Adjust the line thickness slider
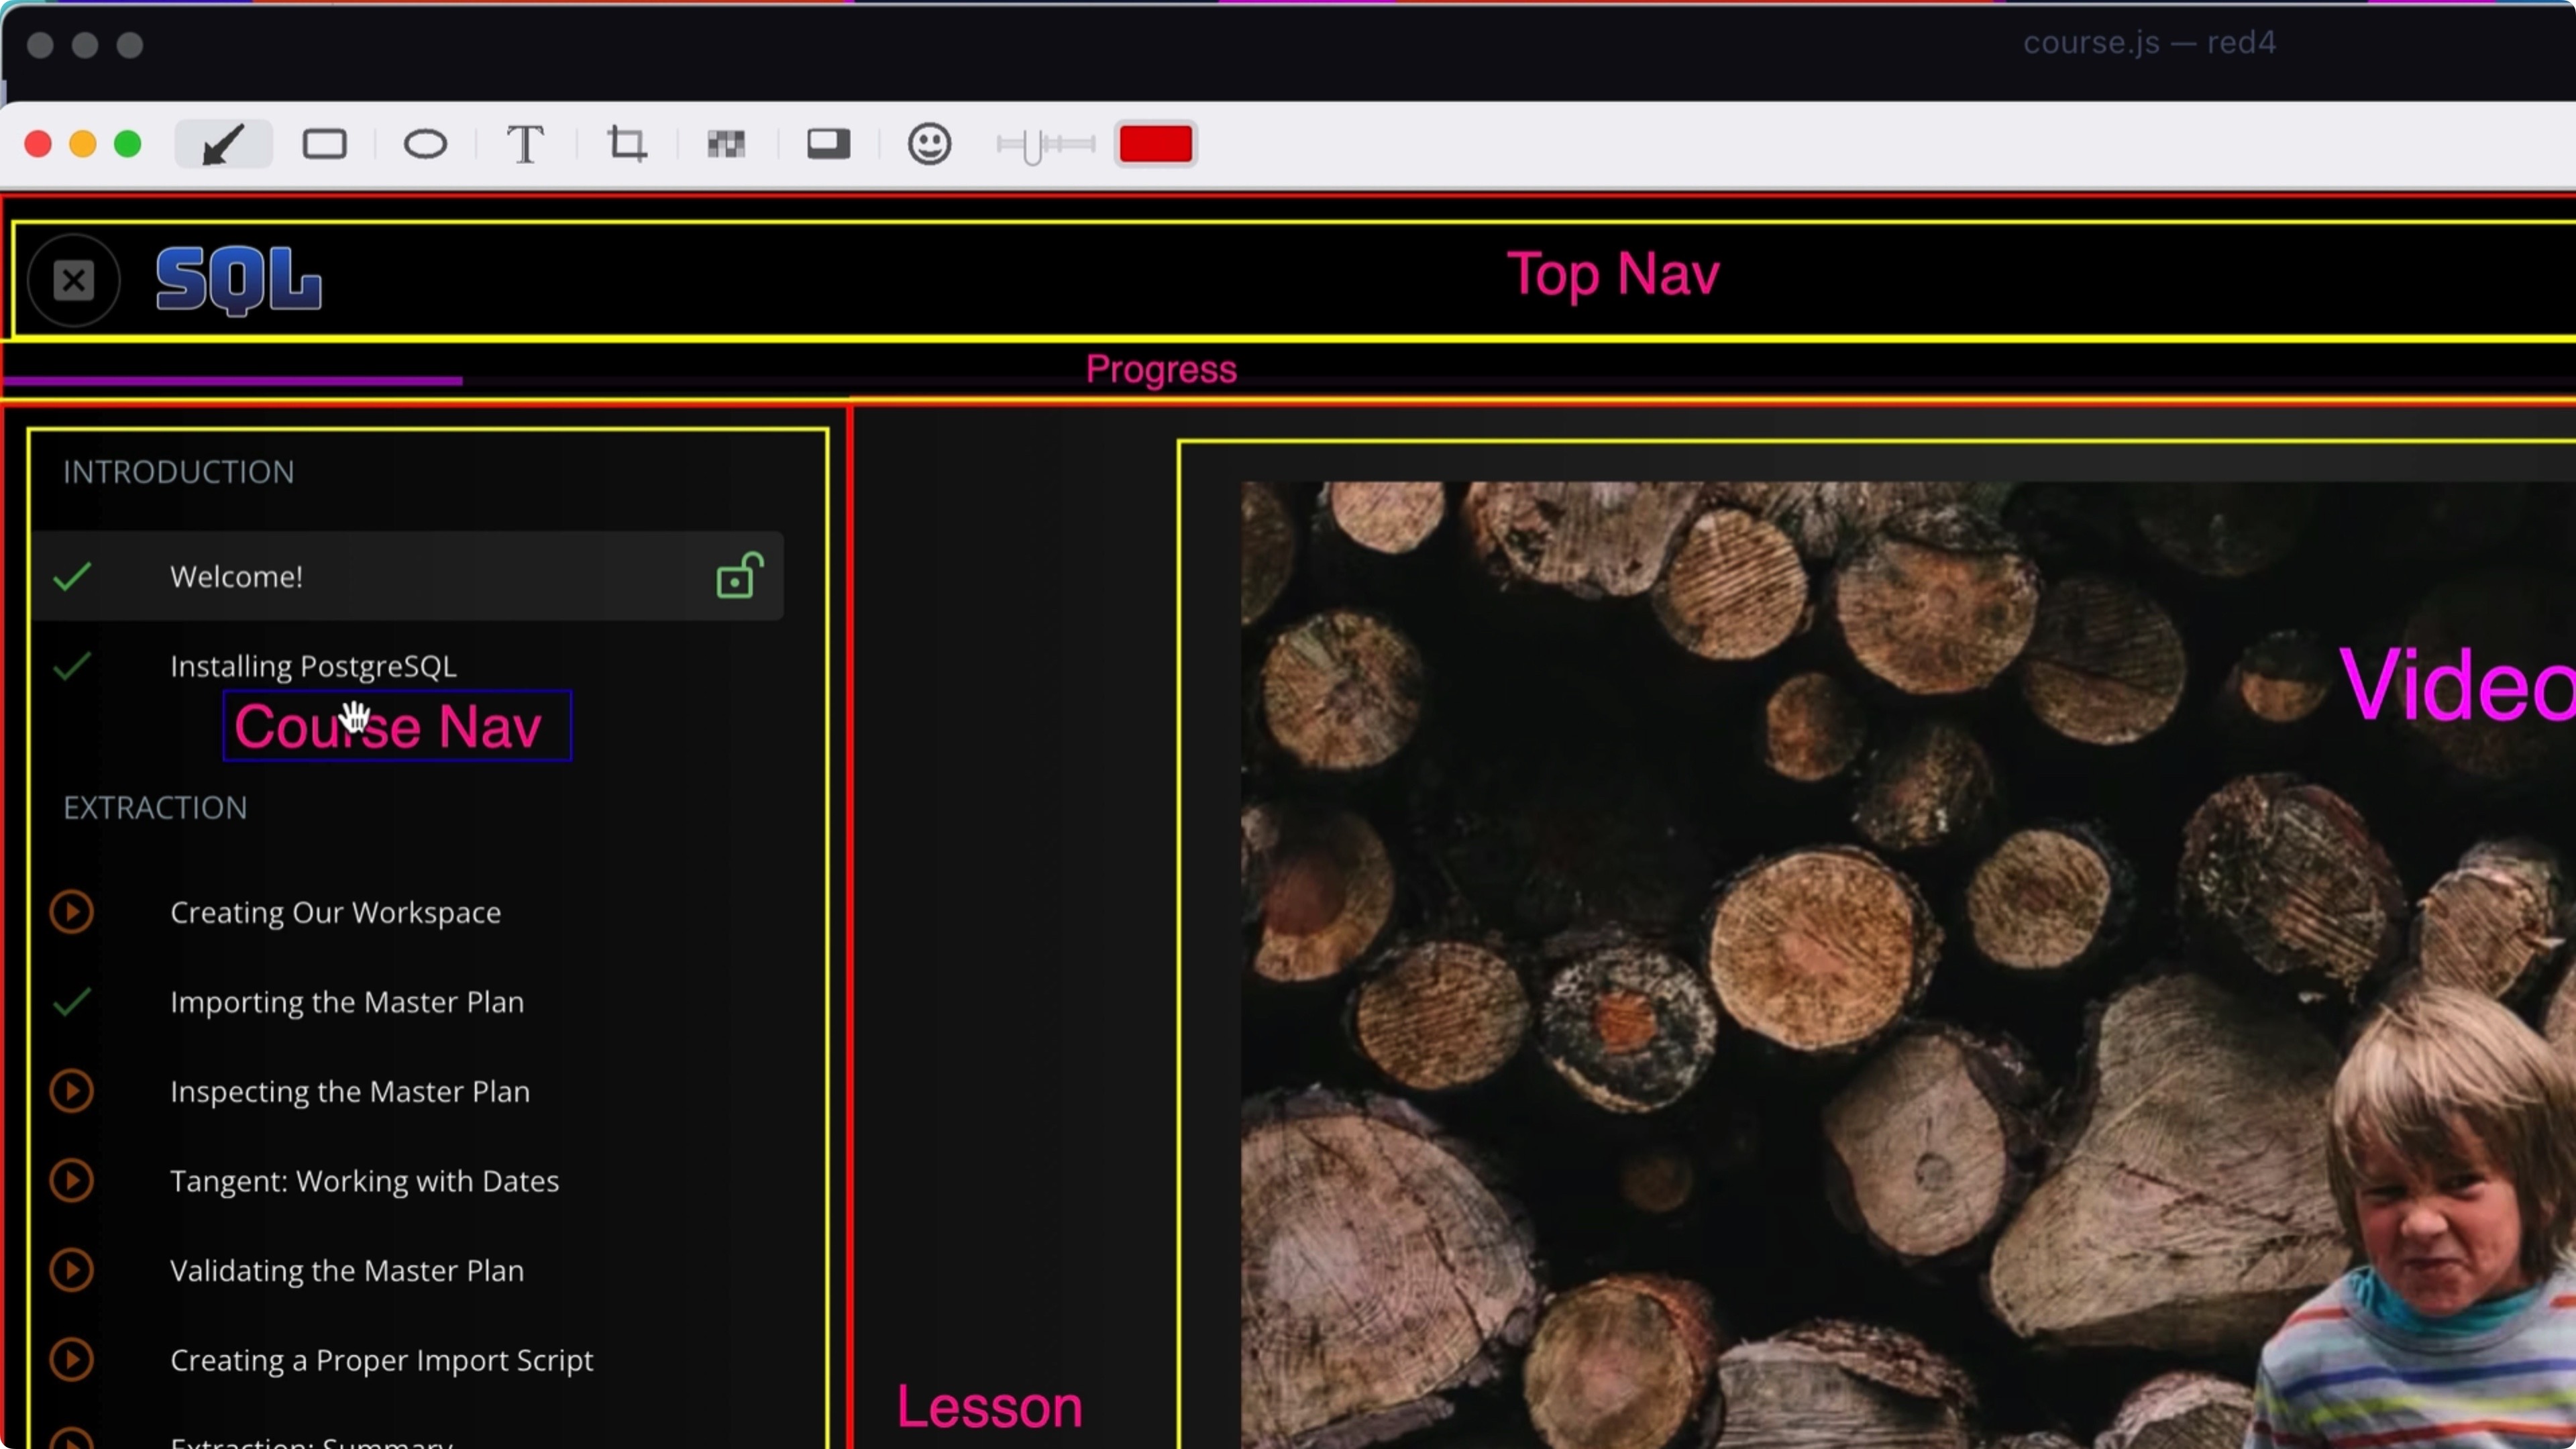 1045,145
